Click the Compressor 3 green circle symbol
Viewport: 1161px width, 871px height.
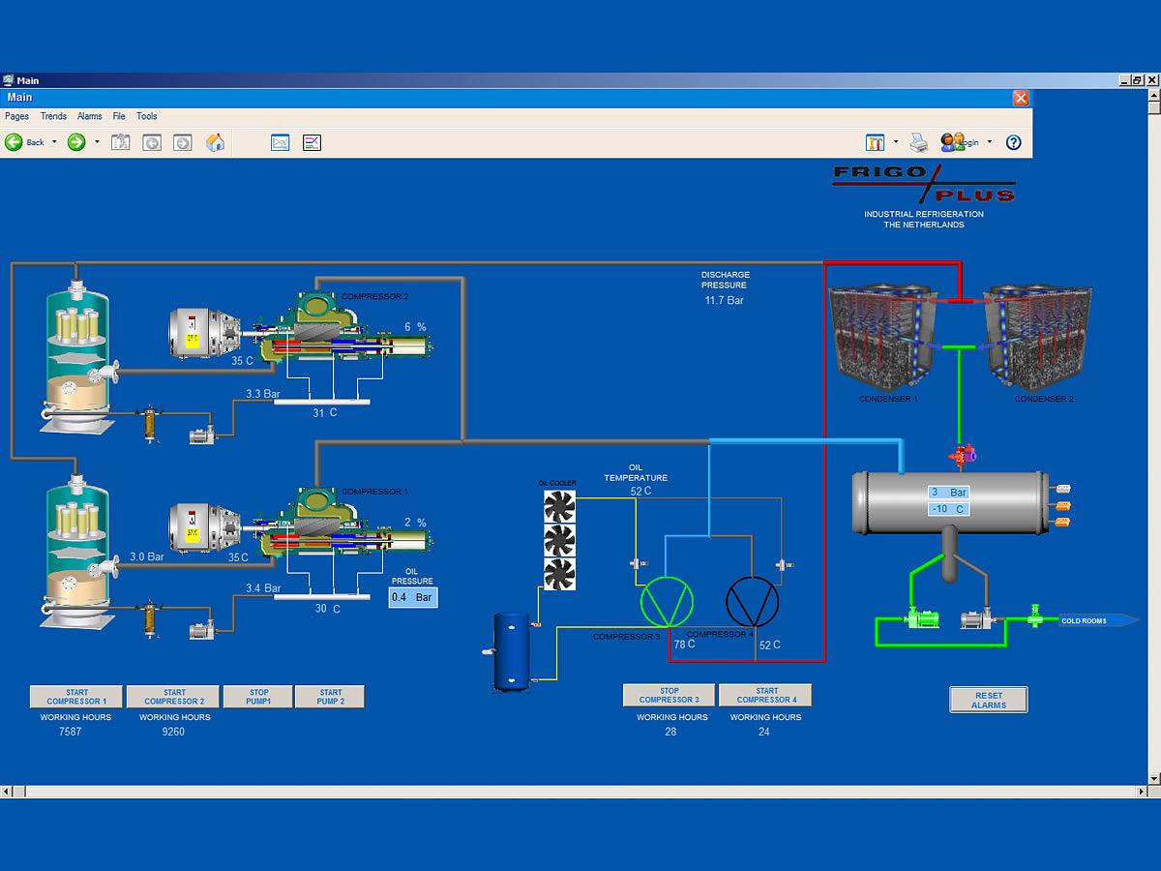668,602
